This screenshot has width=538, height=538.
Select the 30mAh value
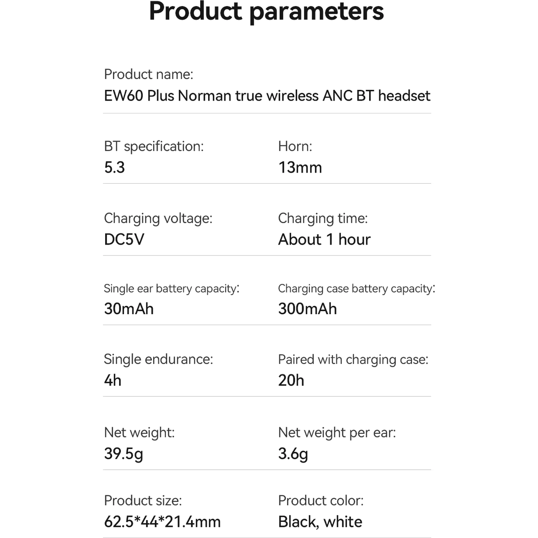(129, 309)
